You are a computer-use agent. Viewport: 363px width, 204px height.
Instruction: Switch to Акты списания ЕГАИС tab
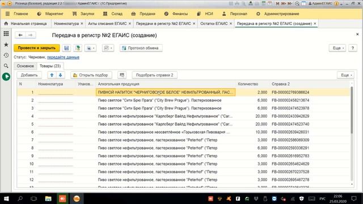click(107, 24)
